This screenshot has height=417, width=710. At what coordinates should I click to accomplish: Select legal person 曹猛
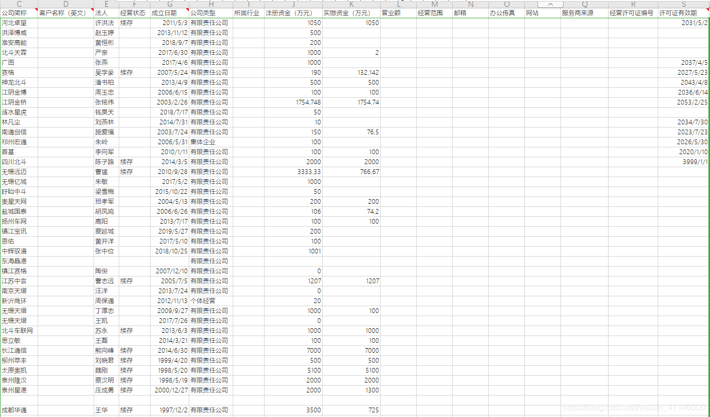pyautogui.click(x=106, y=171)
